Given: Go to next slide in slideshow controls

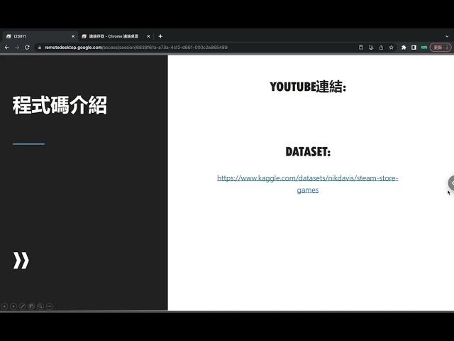Looking at the screenshot, I should (13, 306).
